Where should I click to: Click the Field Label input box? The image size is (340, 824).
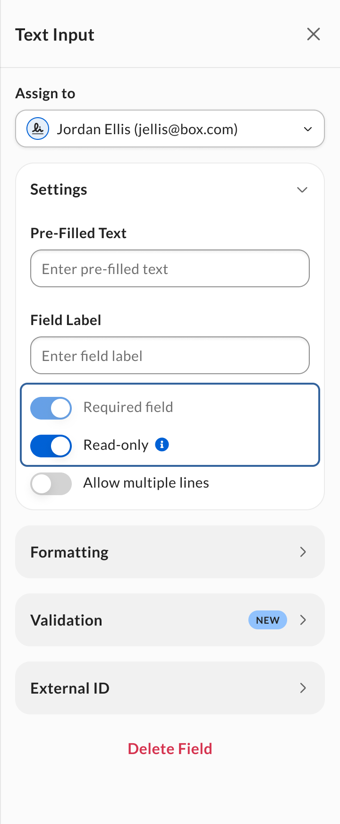coord(170,355)
